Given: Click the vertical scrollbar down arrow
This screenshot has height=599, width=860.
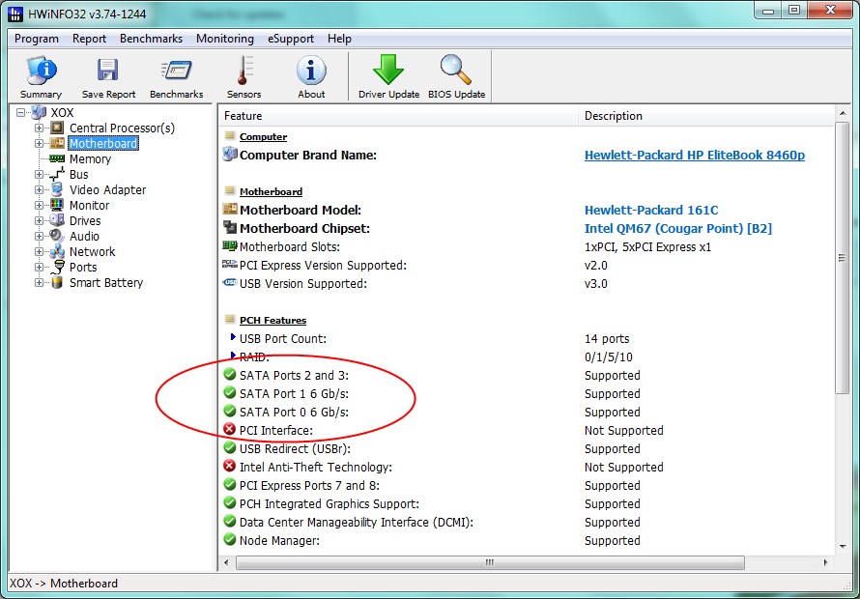Looking at the screenshot, I should pyautogui.click(x=843, y=546).
